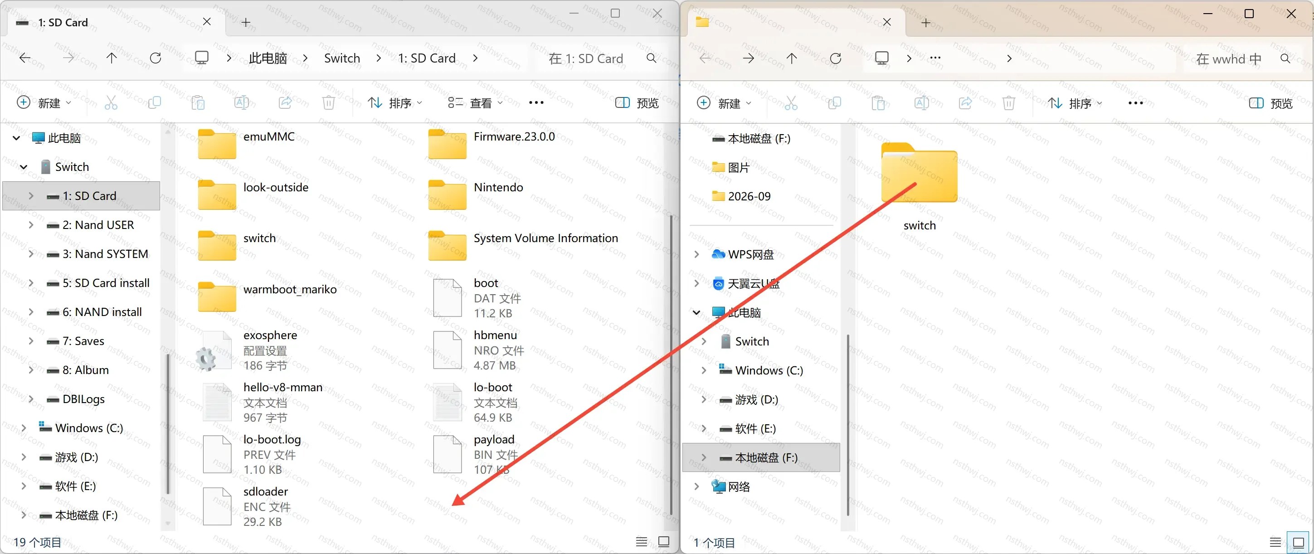Screen dimensions: 1314x554
Task: Click search magnifier in the wwhd search box
Action: click(x=1285, y=58)
